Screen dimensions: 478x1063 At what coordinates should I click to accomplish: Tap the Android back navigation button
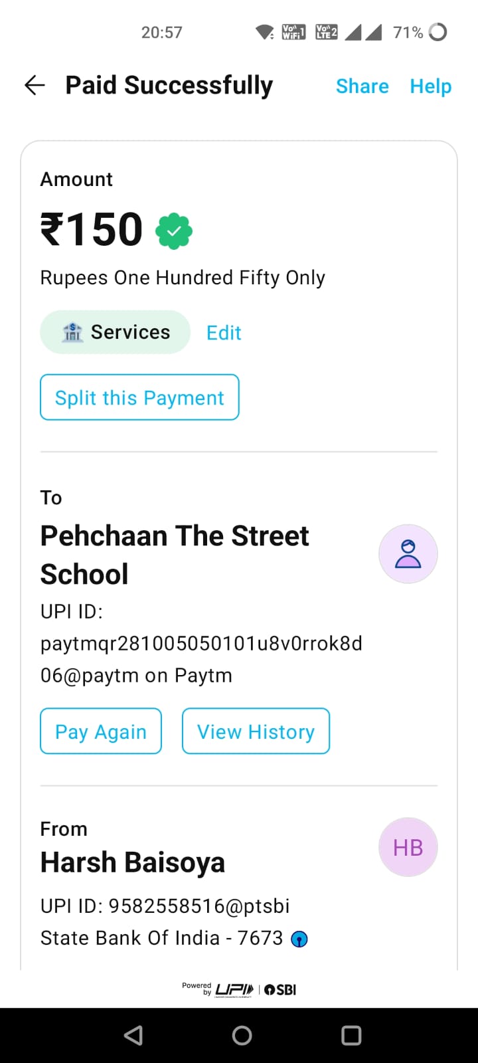pyautogui.click(x=133, y=1035)
